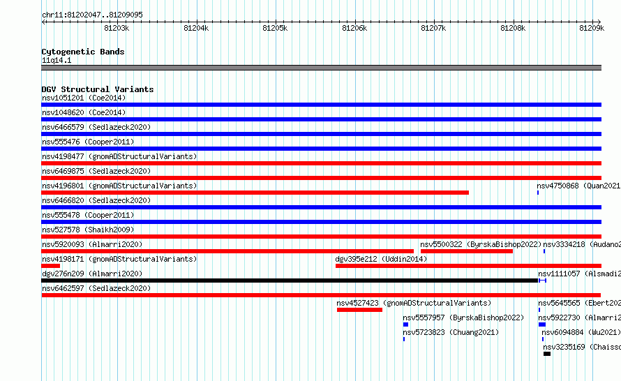Click the tiny blue tick of nsv5723823
Viewport: 621px width, 381px height.
404,339
